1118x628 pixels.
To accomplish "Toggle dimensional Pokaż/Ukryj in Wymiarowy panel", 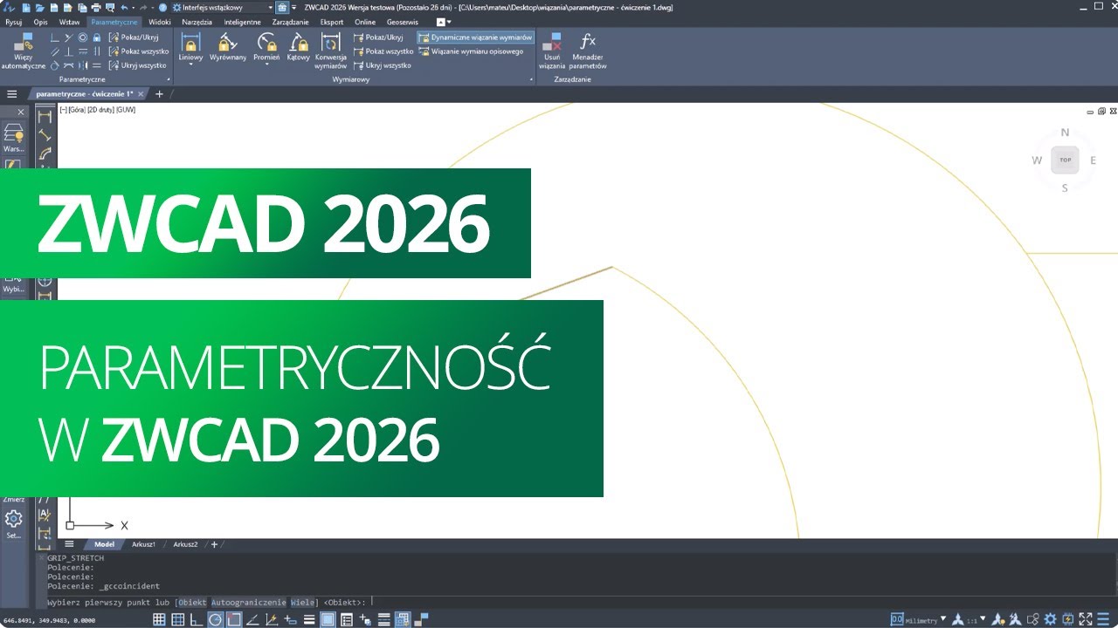I will click(378, 38).
